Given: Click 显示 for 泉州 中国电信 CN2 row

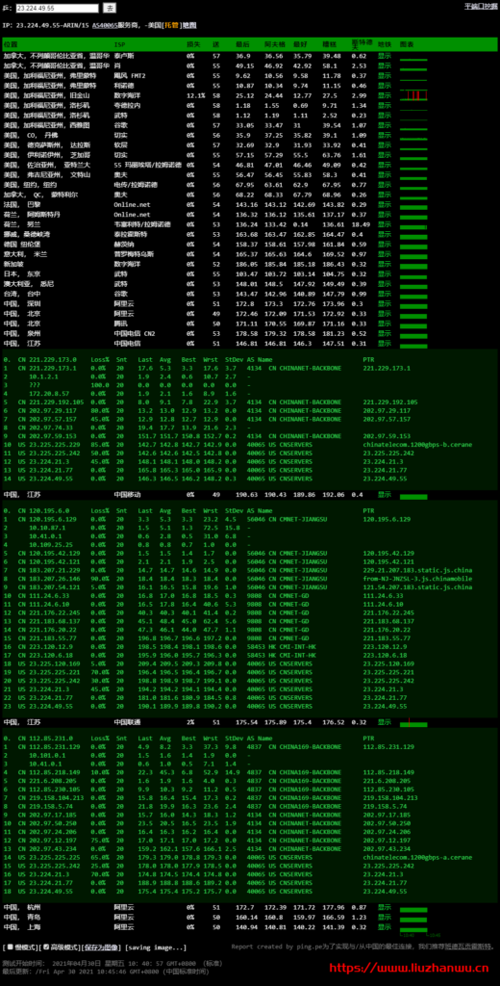Looking at the screenshot, I should (x=385, y=333).
